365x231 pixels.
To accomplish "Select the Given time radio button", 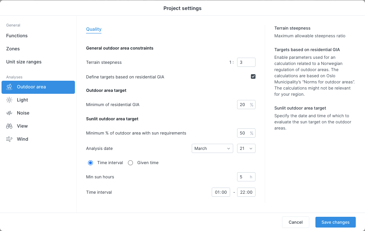I will click(x=130, y=163).
